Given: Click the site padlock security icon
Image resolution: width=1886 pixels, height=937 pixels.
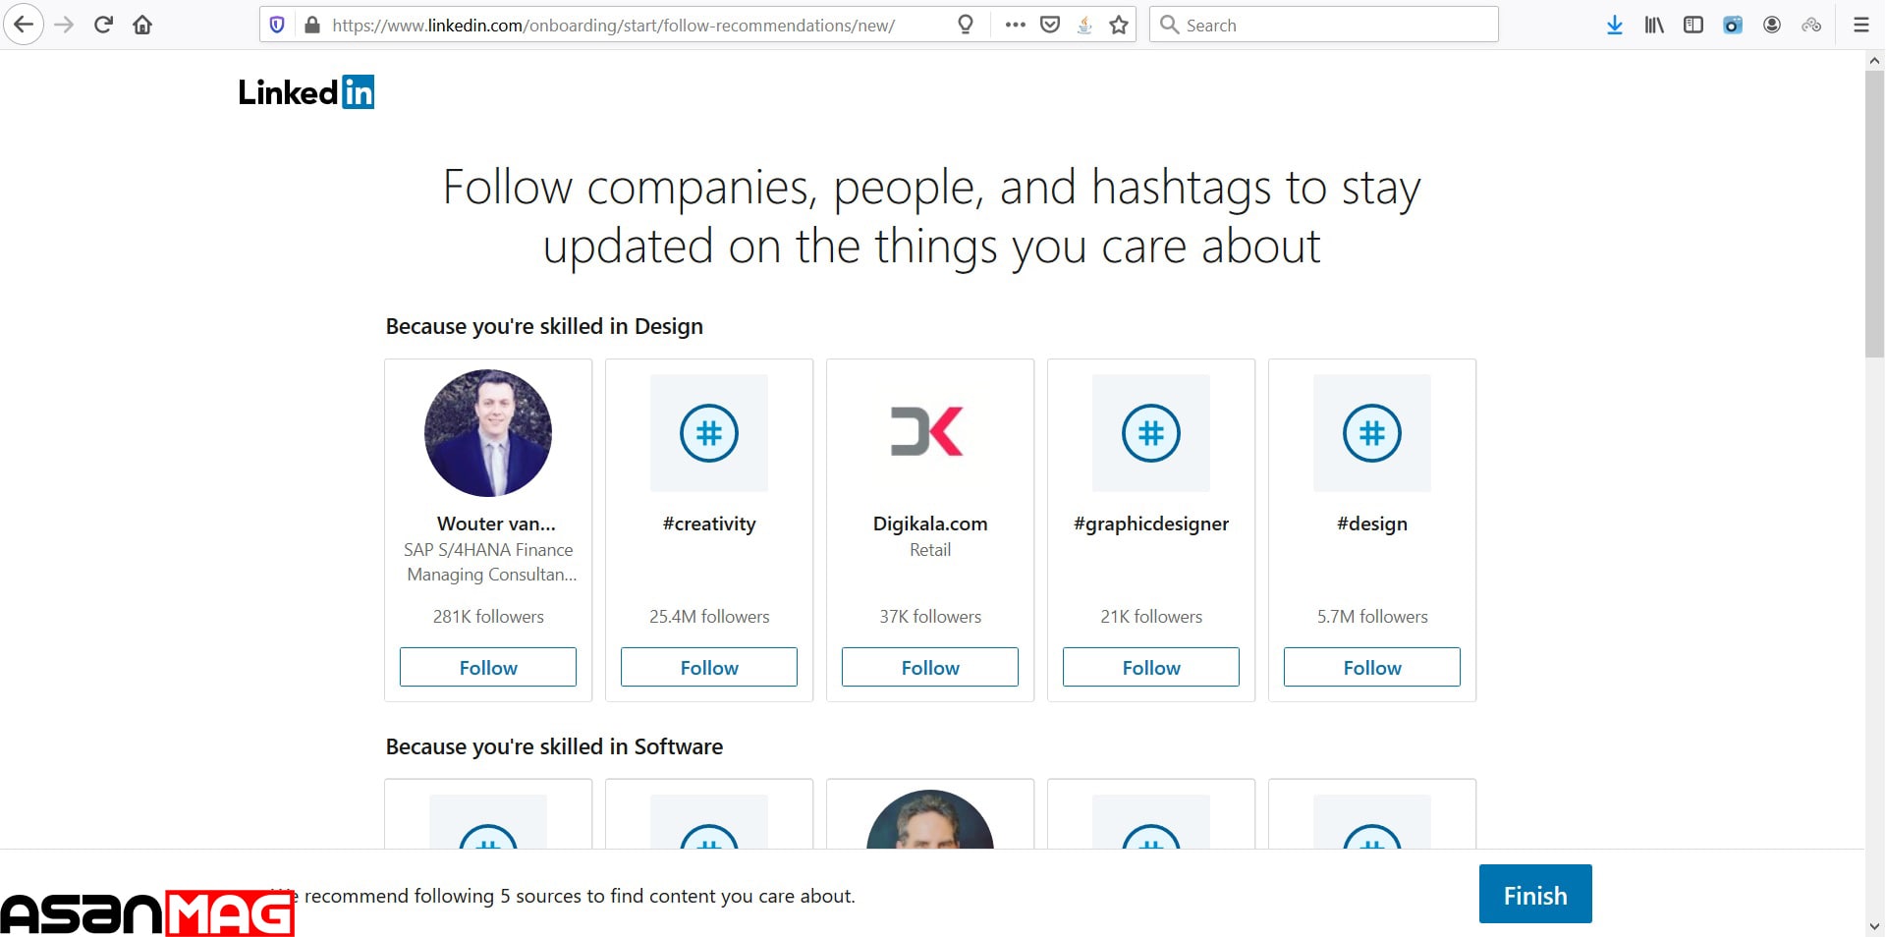Looking at the screenshot, I should coord(312,25).
